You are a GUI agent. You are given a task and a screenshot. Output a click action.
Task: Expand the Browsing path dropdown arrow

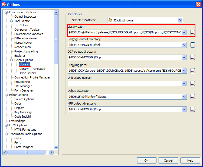coord(184,71)
